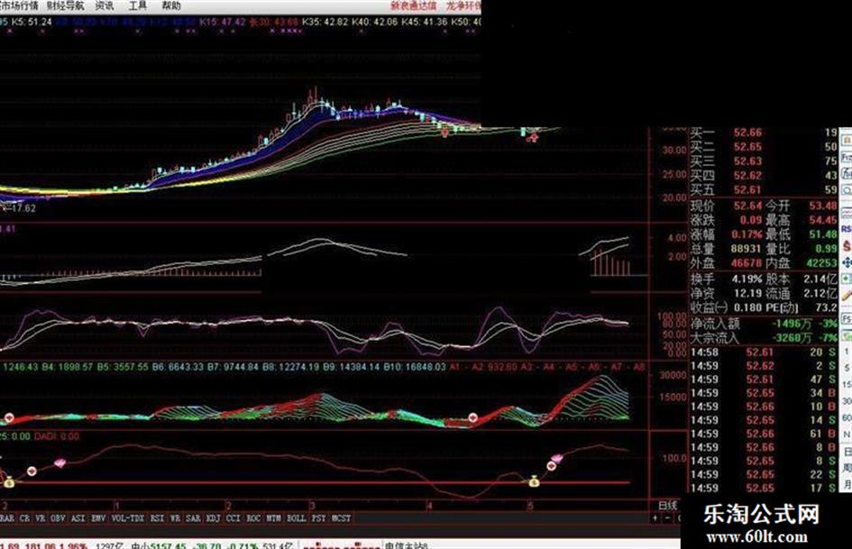Open the 帮助 menu
The image size is (852, 549).
(171, 6)
